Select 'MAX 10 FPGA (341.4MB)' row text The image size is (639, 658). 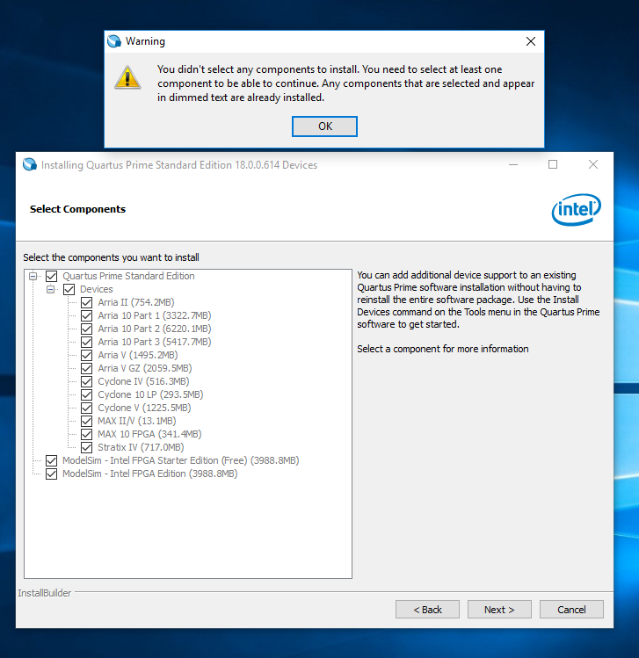149,434
